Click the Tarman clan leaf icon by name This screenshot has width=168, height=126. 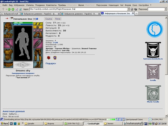click(11, 18)
